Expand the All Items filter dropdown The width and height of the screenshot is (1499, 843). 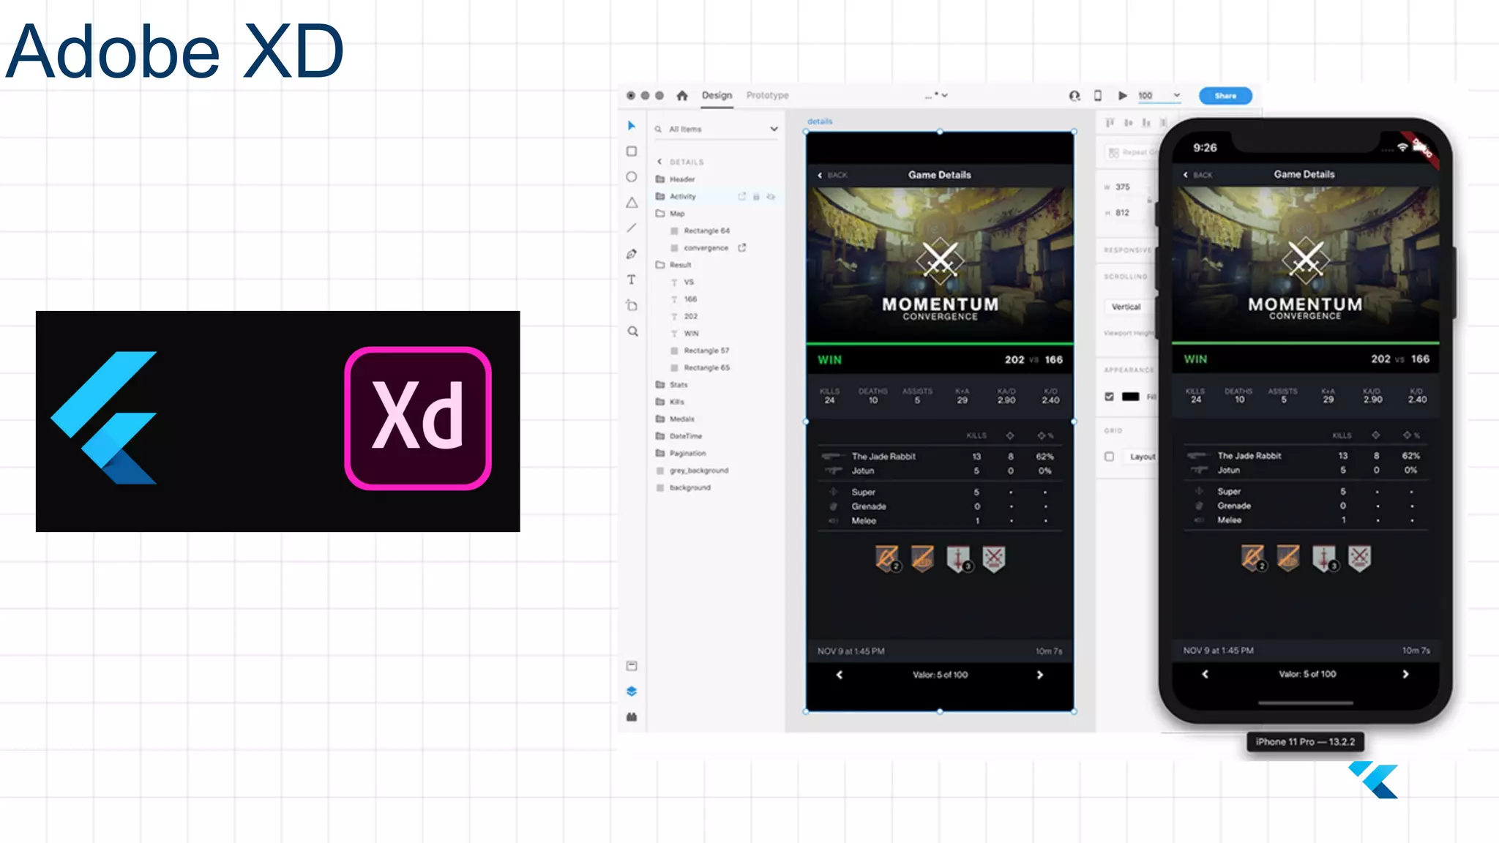click(x=774, y=129)
